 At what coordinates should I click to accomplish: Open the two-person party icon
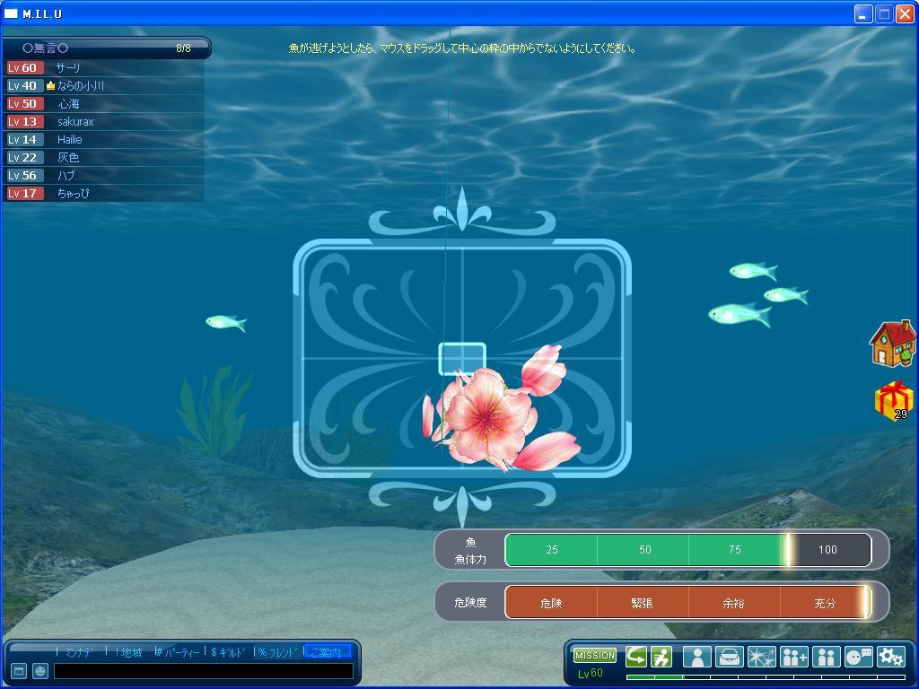(826, 657)
